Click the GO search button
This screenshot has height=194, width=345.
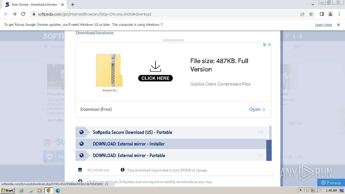tap(296, 47)
